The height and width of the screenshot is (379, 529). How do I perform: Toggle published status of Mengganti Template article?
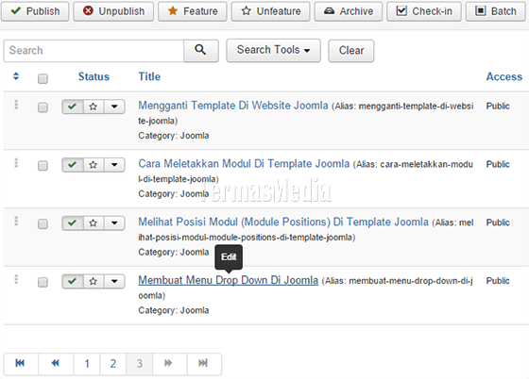pyautogui.click(x=73, y=107)
